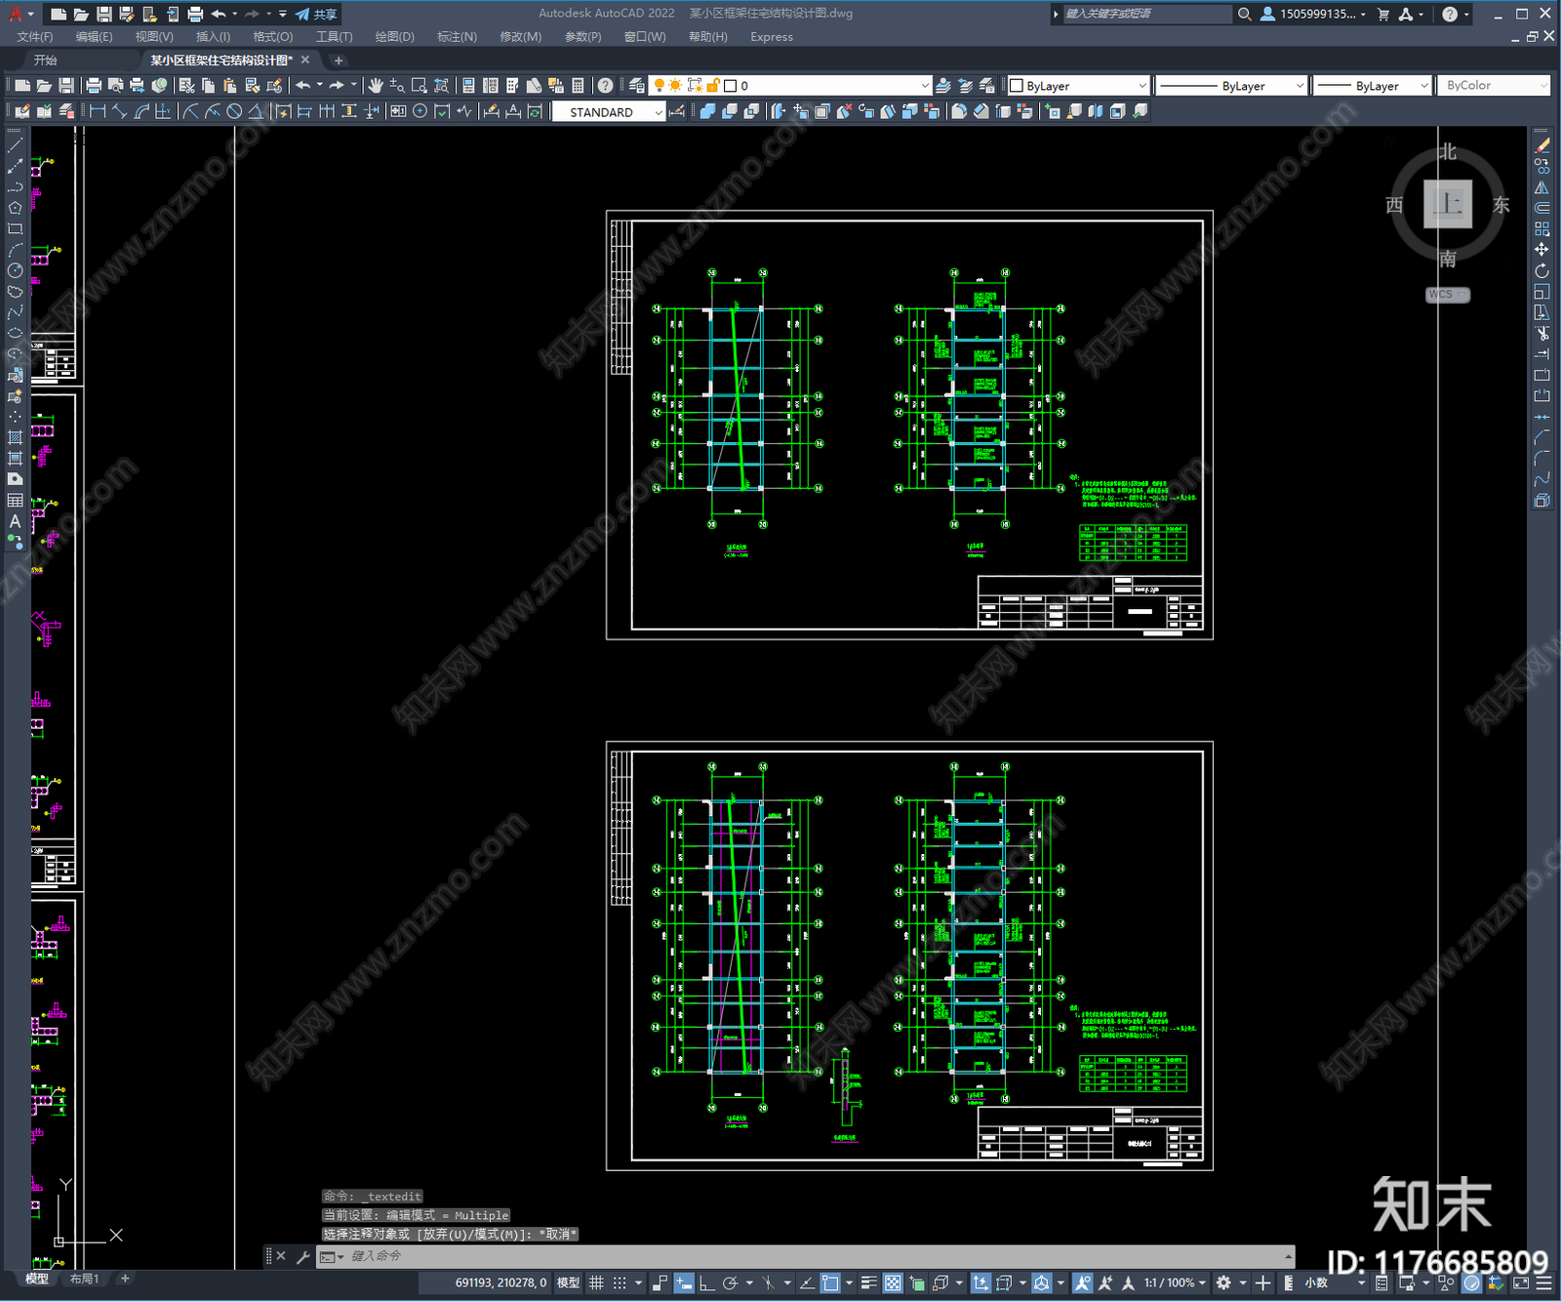Screen dimensions: 1561x1301
Task: Click the Linear dimension tool icon
Action: (x=98, y=111)
